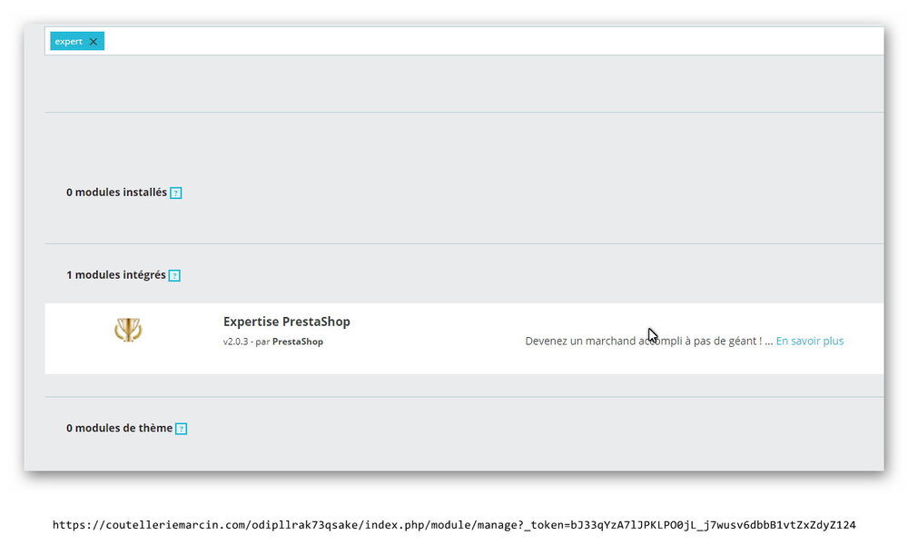The image size is (908, 555).
Task: Click the 'expert' tag label
Action: click(x=69, y=42)
